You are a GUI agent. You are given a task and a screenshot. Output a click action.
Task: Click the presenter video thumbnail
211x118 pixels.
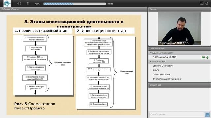coord(179,29)
